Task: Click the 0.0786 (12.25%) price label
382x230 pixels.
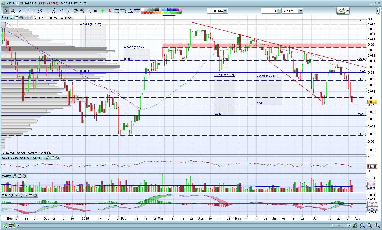Action: pos(267,76)
